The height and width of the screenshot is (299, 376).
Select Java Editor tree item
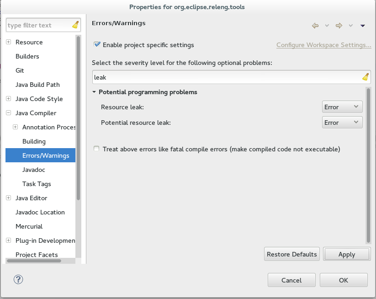pyautogui.click(x=32, y=198)
